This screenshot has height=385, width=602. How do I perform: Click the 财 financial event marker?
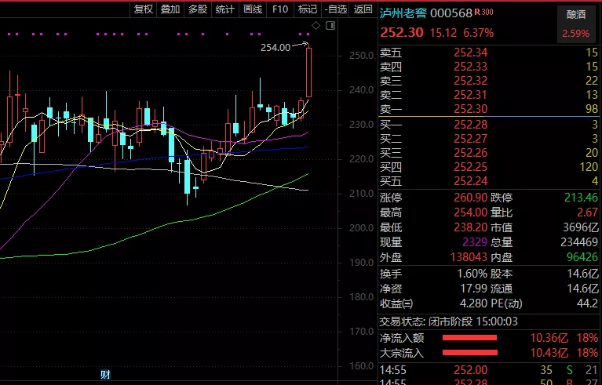coord(105,375)
